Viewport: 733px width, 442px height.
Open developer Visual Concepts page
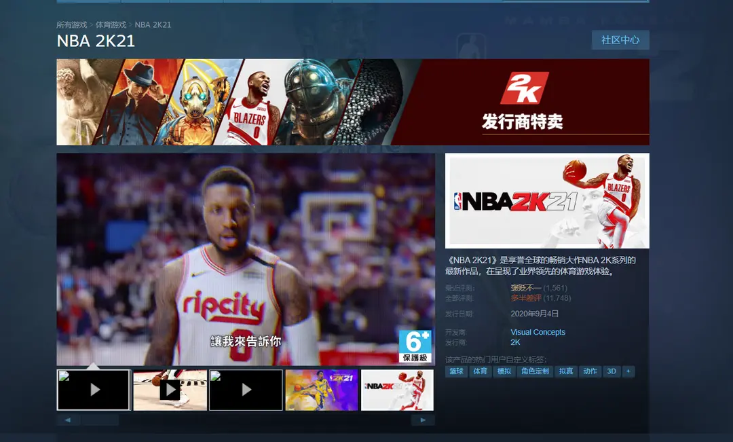tap(538, 332)
